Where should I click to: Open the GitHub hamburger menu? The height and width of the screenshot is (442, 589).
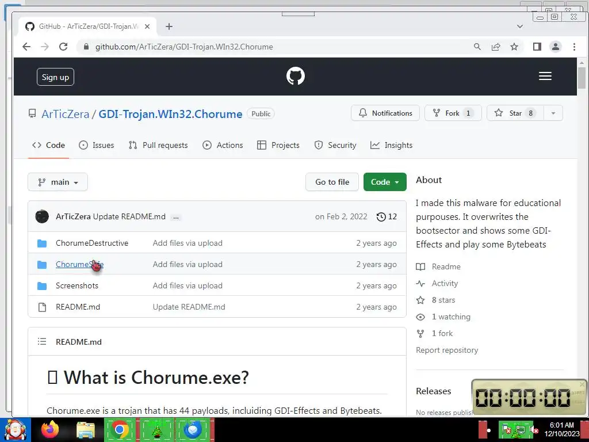[x=545, y=76]
